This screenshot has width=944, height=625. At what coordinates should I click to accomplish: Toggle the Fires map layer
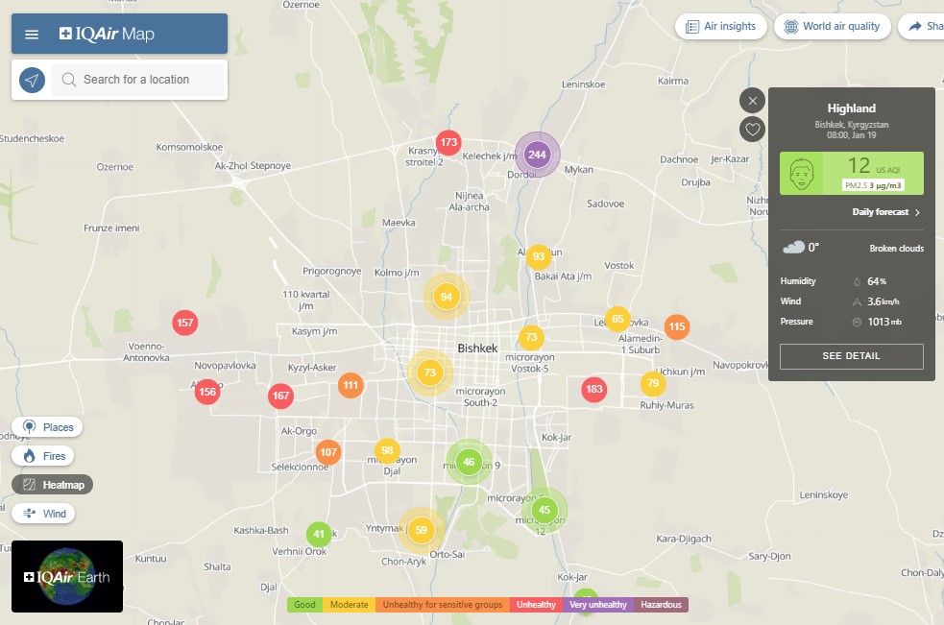pos(44,456)
